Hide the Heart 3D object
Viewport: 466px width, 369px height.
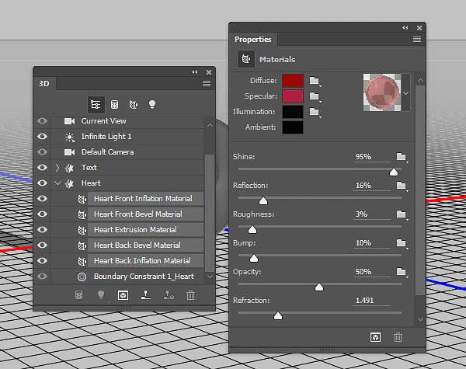42,183
